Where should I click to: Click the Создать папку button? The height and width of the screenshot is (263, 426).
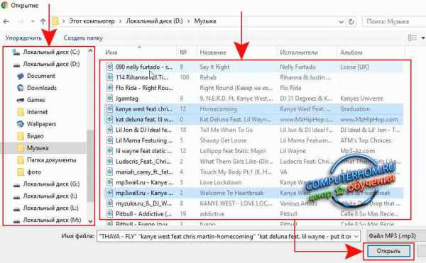(x=83, y=38)
